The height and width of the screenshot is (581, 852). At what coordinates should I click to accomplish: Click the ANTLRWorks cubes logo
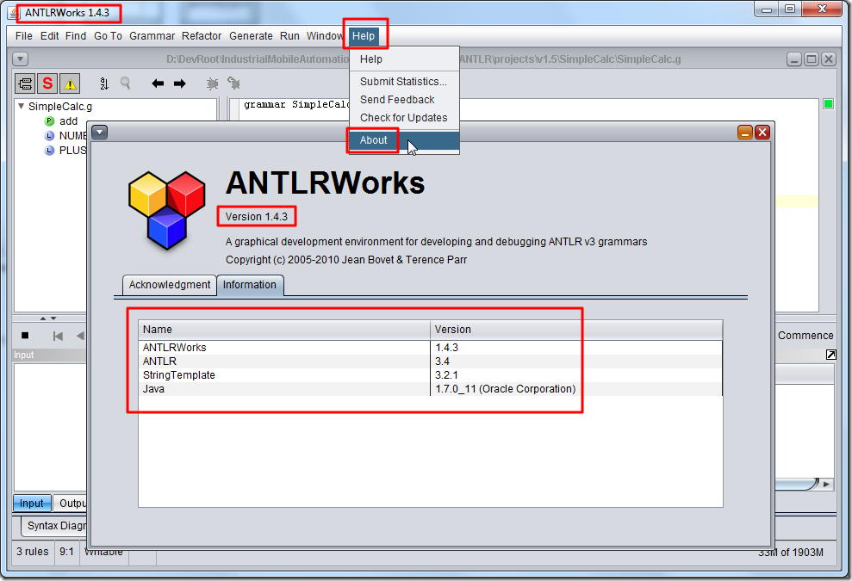pyautogui.click(x=167, y=210)
